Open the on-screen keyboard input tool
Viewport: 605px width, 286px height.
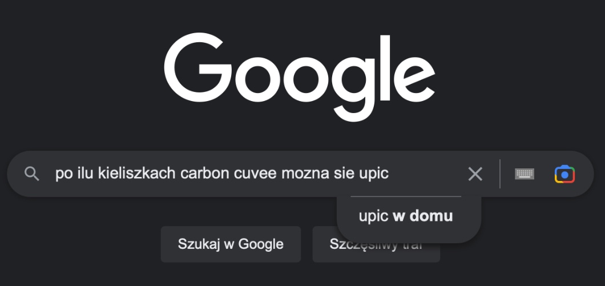525,174
